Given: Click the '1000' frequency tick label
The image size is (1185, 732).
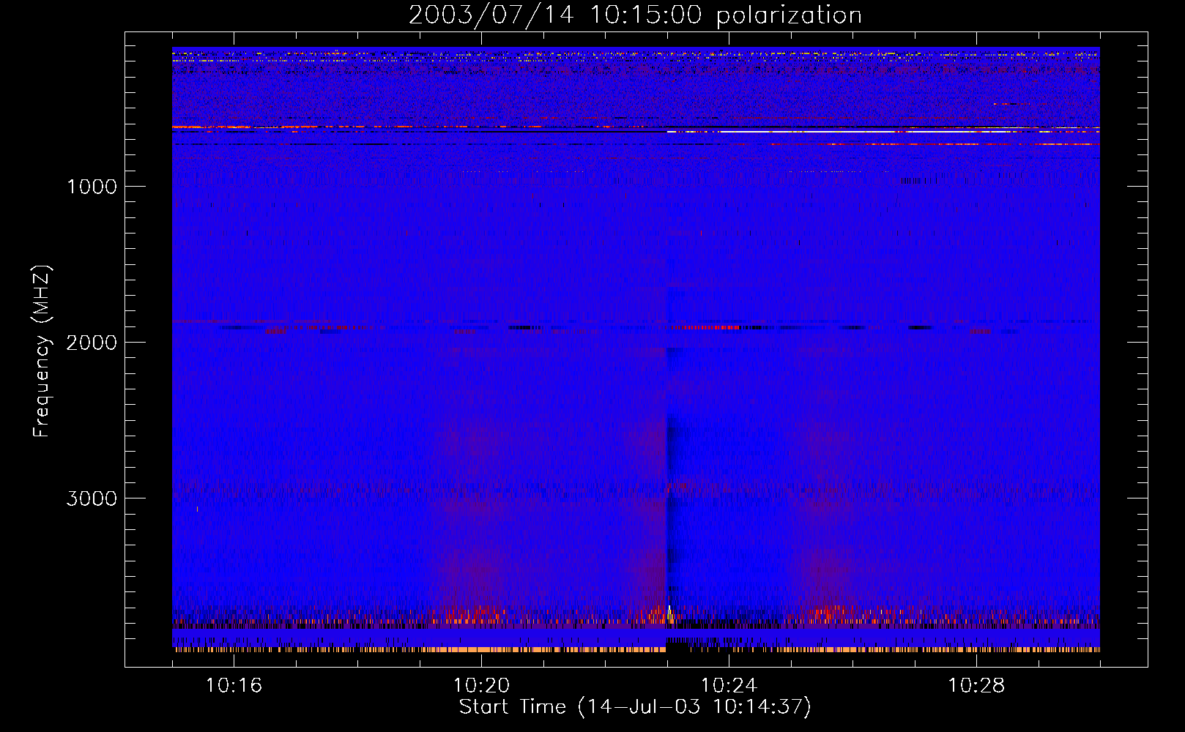Looking at the screenshot, I should click(92, 187).
